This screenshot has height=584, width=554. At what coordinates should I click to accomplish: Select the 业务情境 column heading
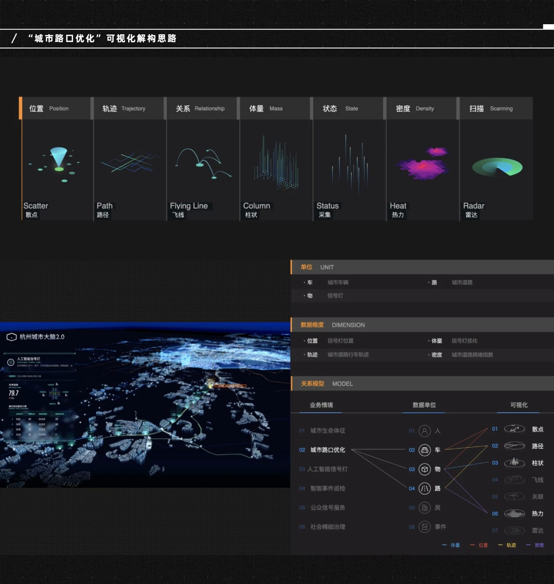tap(321, 405)
